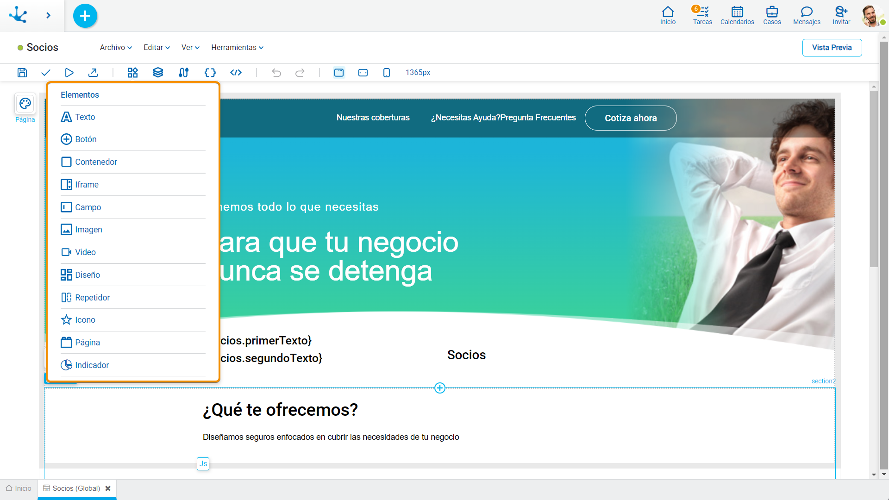Click Socios page title

click(x=42, y=47)
